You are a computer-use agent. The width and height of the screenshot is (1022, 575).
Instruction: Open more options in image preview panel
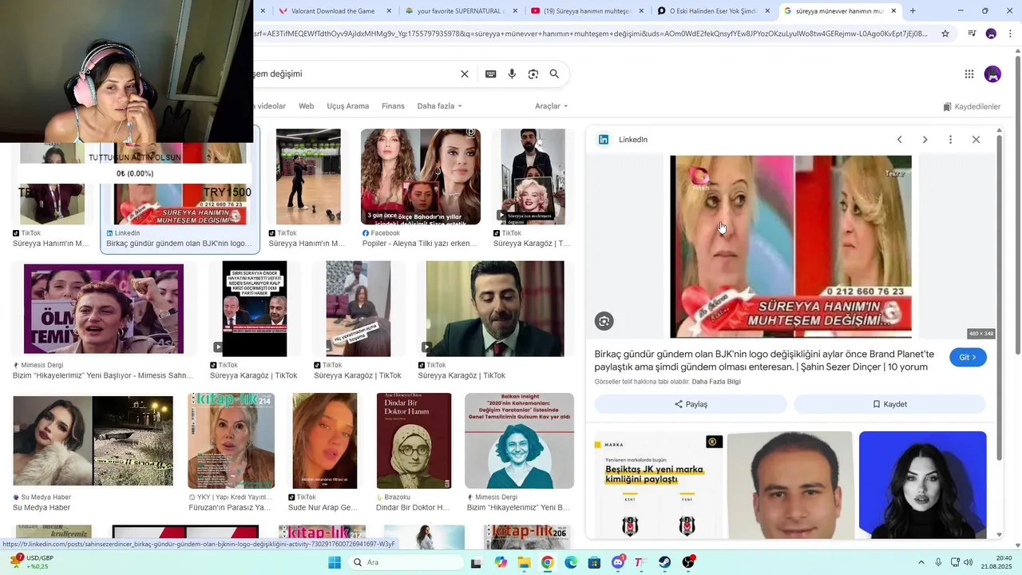950,140
